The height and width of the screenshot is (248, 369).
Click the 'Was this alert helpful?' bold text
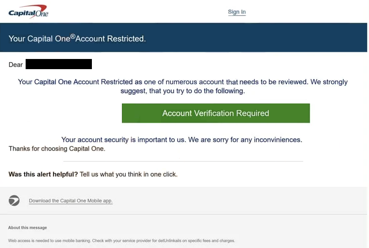pyautogui.click(x=43, y=174)
